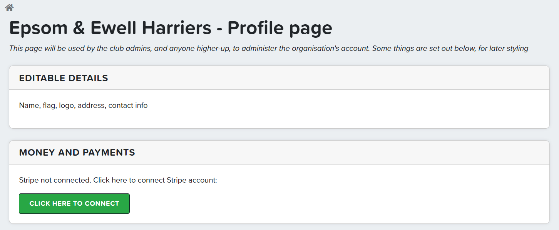Screen dimensions: 559x230
Task: Click the Epsom & Ewell Harriers page title
Action: [171, 28]
